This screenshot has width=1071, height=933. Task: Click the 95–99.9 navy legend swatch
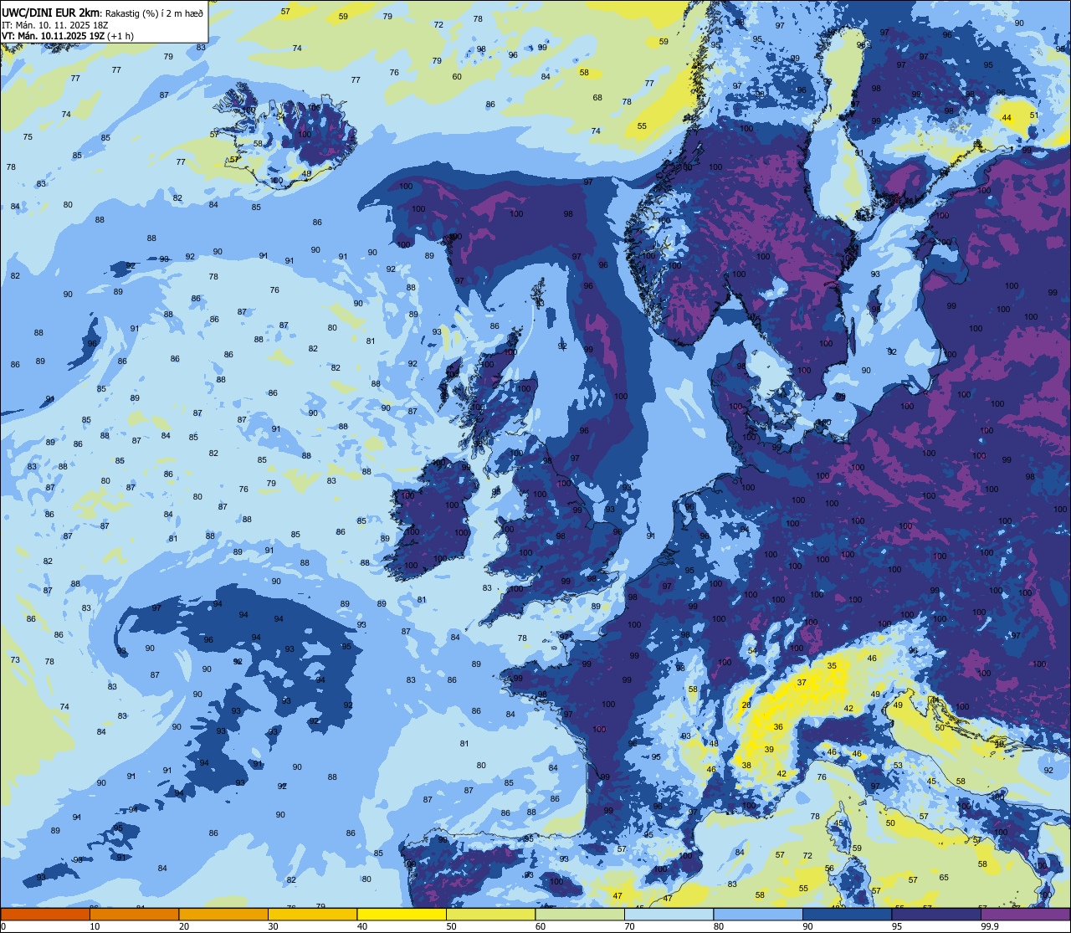pos(936,914)
